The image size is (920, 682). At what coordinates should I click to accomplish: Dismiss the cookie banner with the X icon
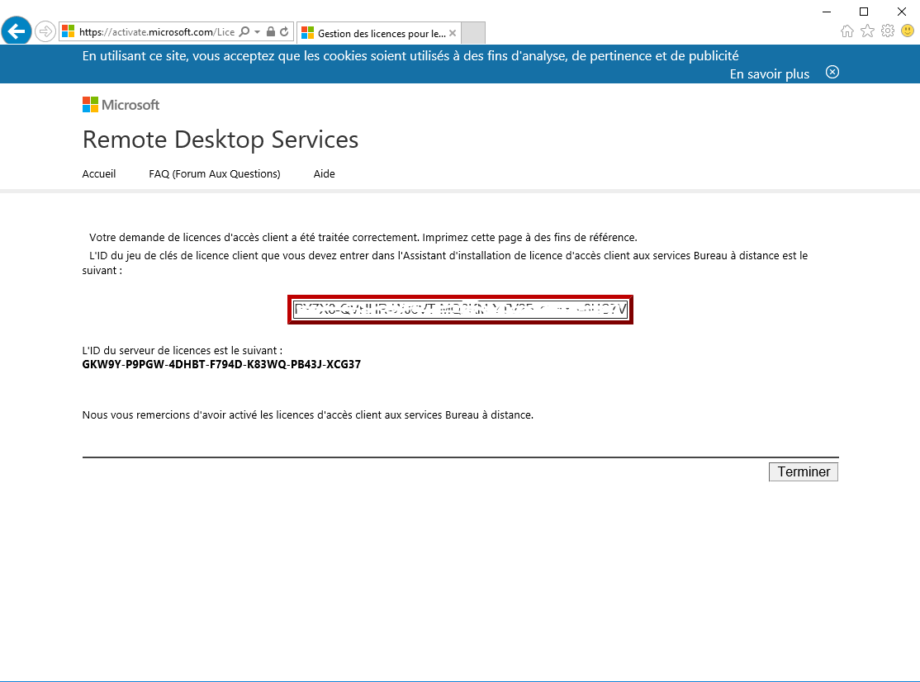coord(832,72)
